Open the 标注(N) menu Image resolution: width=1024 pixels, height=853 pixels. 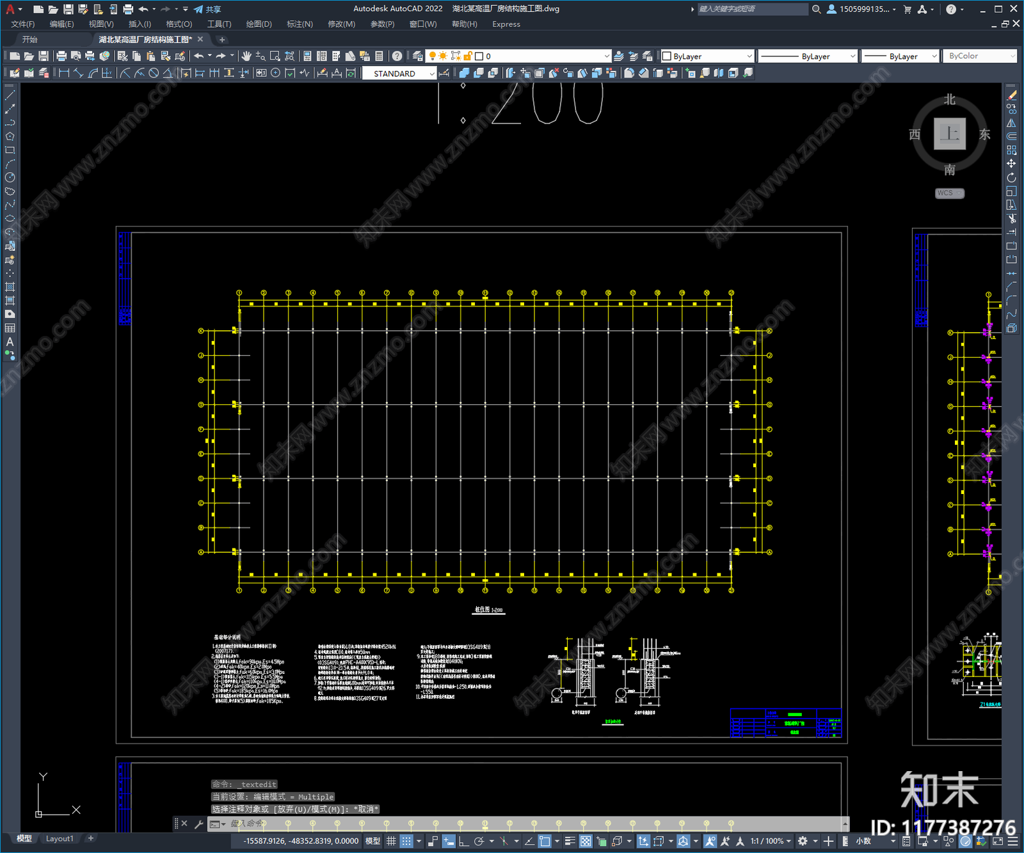point(300,24)
